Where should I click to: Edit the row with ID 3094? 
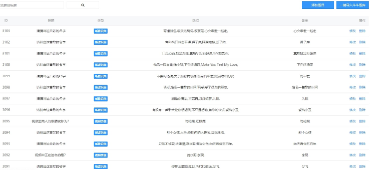point(352,132)
